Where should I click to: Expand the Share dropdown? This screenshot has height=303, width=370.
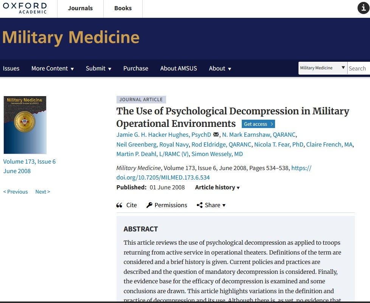tap(215, 205)
